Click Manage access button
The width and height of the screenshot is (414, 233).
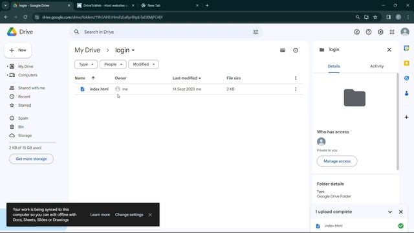337,161
